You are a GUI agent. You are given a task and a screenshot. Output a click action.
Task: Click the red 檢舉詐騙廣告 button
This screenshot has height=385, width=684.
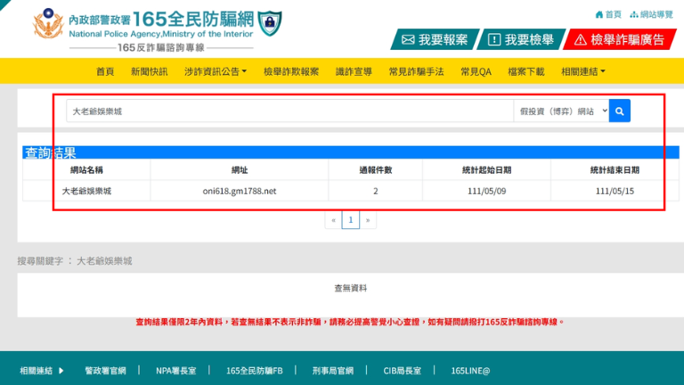620,40
